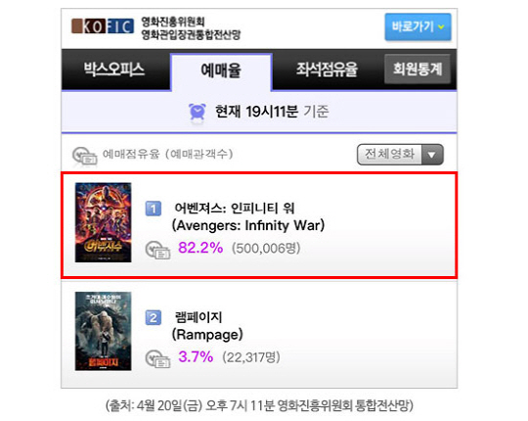Click the rank 1 badge icon
This screenshot has width=528, height=421.
click(x=154, y=209)
